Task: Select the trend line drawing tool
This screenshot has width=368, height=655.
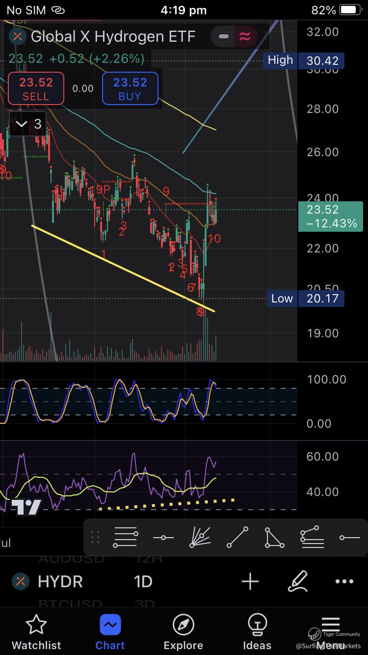Action: point(237,538)
